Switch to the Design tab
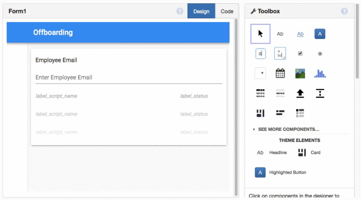The height and width of the screenshot is (200, 361). tap(201, 11)
